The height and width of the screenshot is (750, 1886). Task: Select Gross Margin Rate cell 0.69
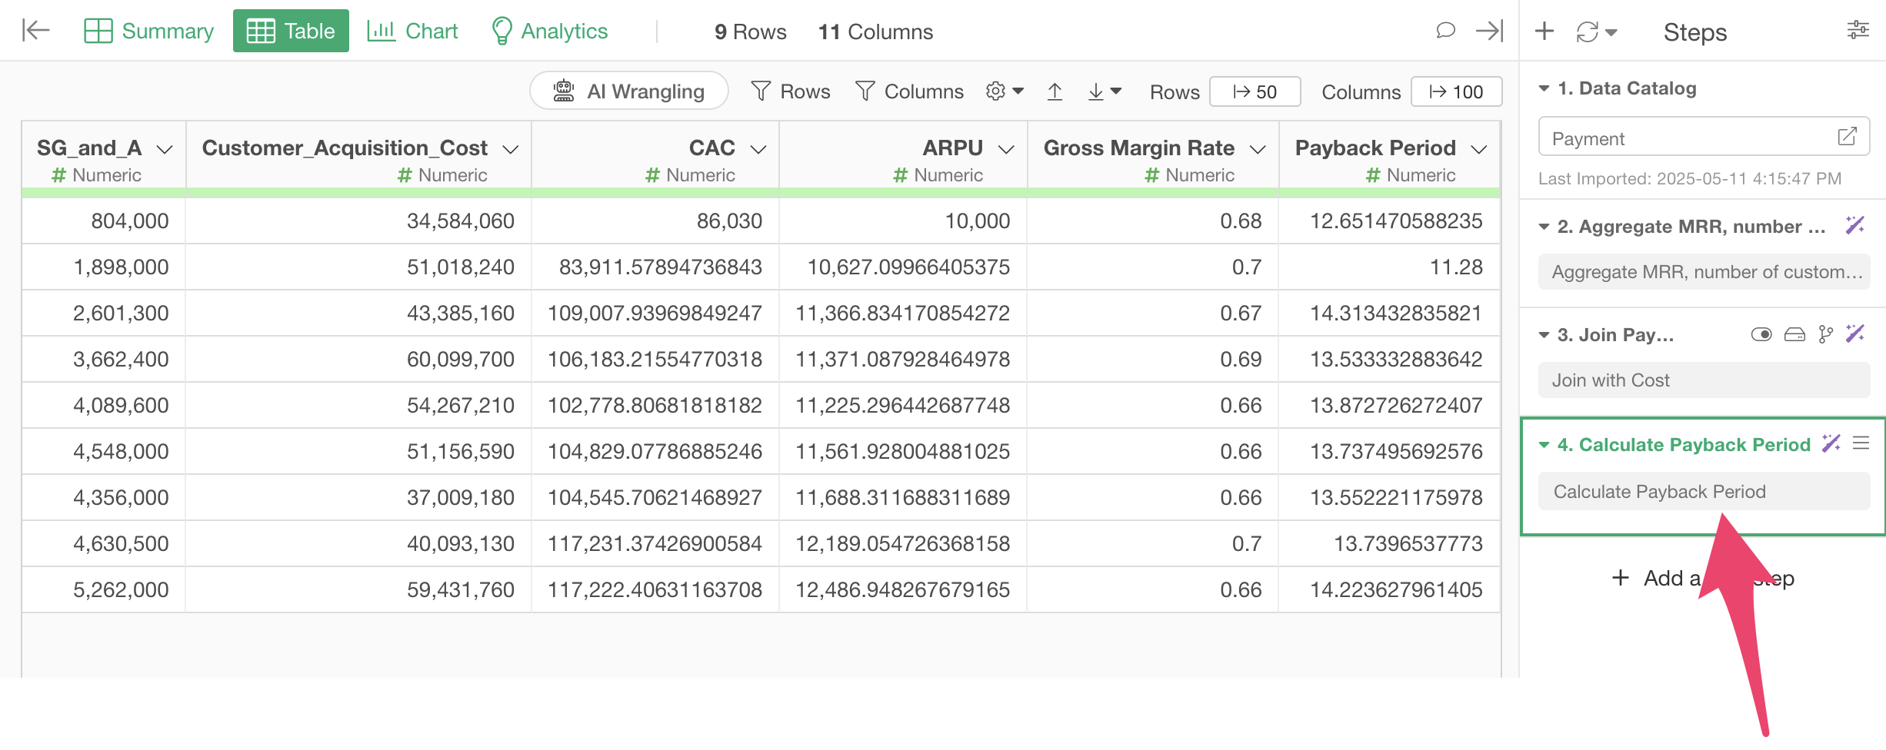(x=1153, y=360)
